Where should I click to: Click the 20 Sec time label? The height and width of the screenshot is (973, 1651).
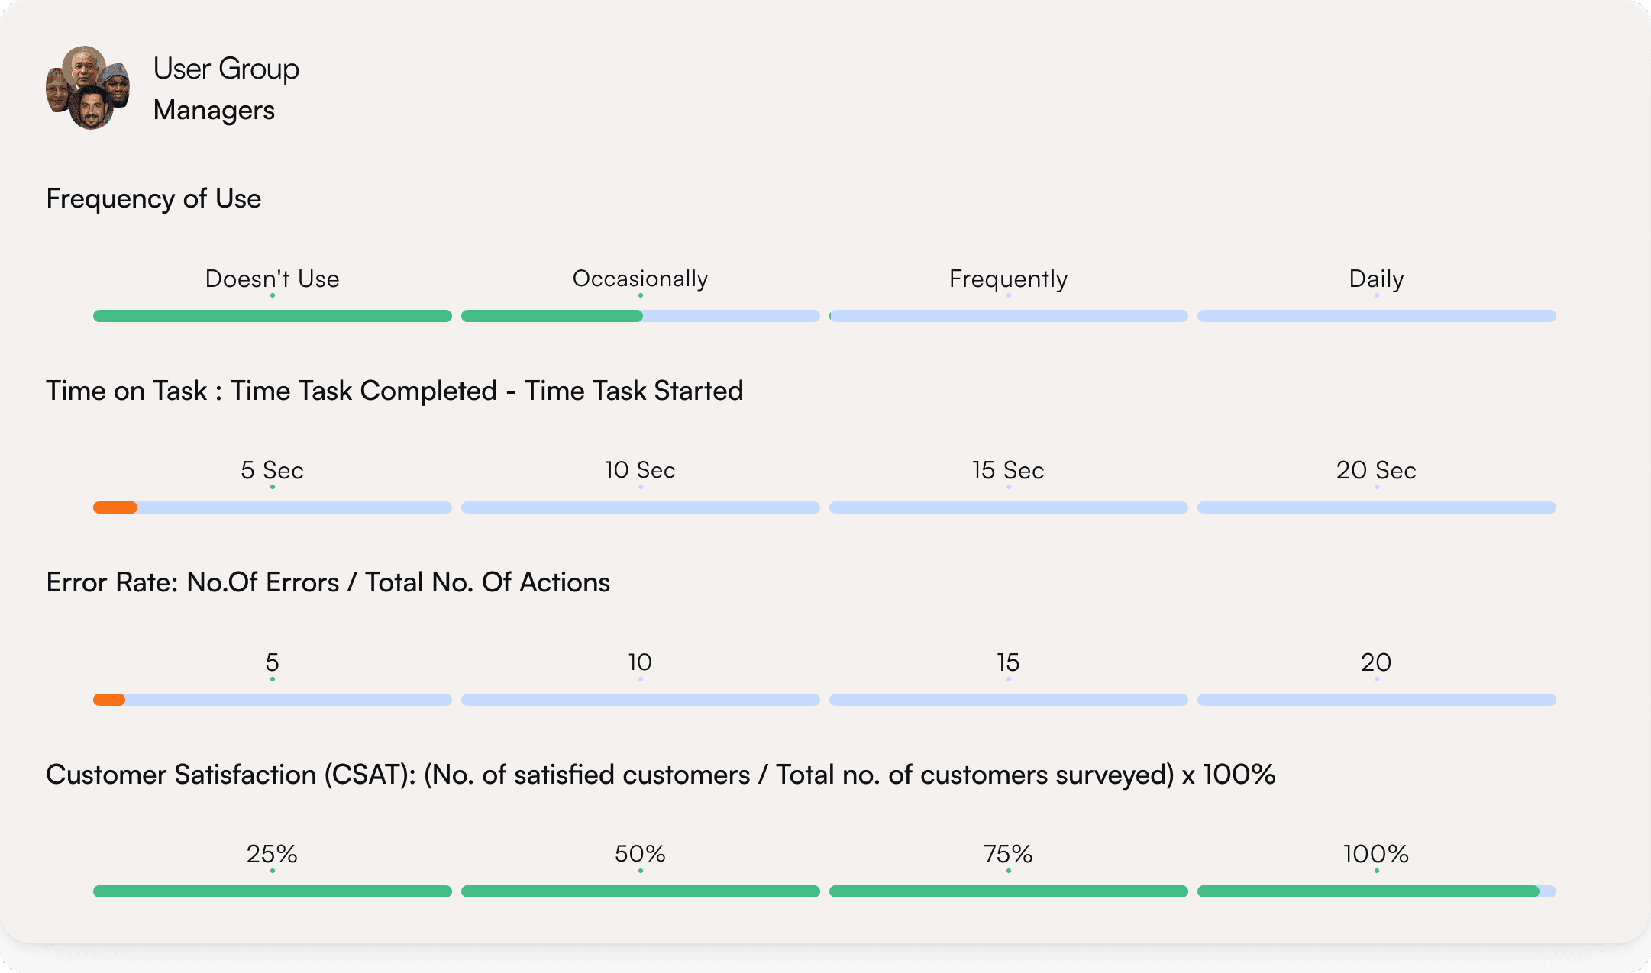tap(1376, 470)
